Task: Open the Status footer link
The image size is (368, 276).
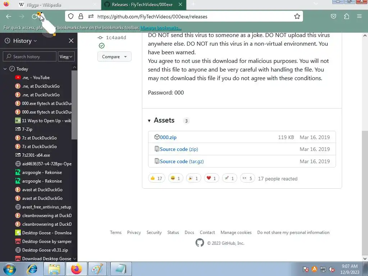Action: (173, 233)
